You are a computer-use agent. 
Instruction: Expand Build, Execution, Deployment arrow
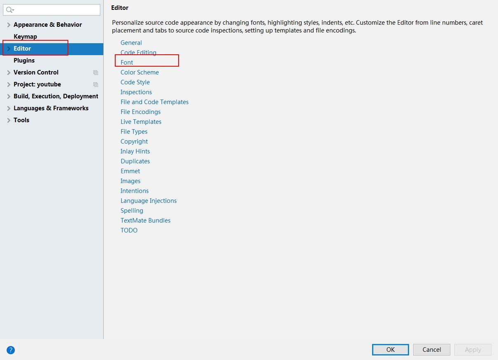pos(9,96)
